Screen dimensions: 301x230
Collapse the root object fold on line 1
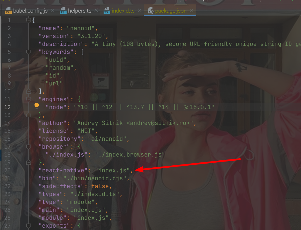tap(28, 20)
